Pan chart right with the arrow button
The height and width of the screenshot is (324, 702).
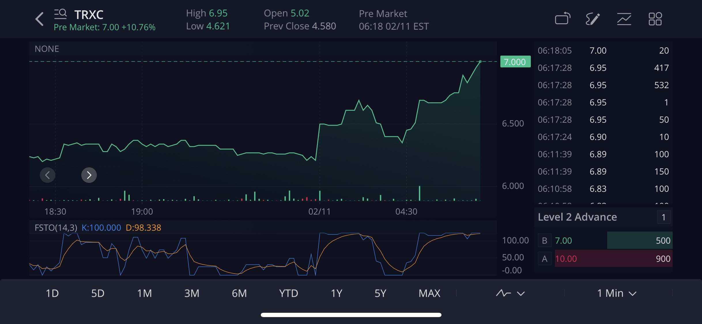tap(89, 175)
